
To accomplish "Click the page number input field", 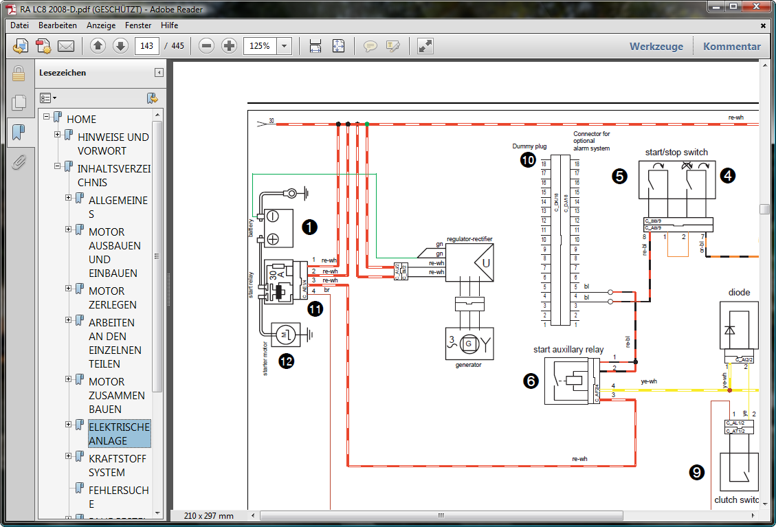I will coord(146,46).
